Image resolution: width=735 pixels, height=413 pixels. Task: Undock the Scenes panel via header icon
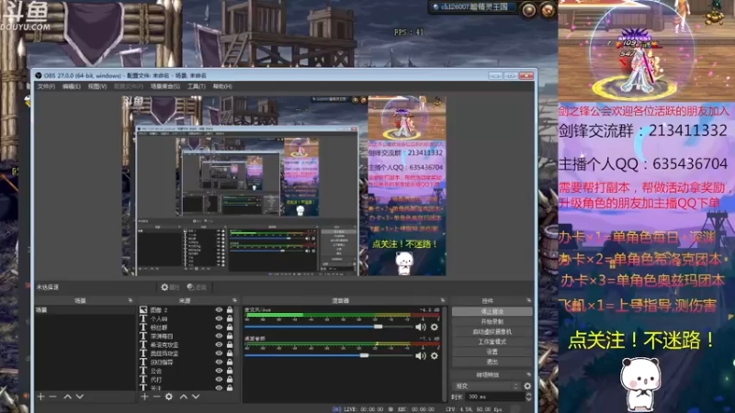click(130, 301)
